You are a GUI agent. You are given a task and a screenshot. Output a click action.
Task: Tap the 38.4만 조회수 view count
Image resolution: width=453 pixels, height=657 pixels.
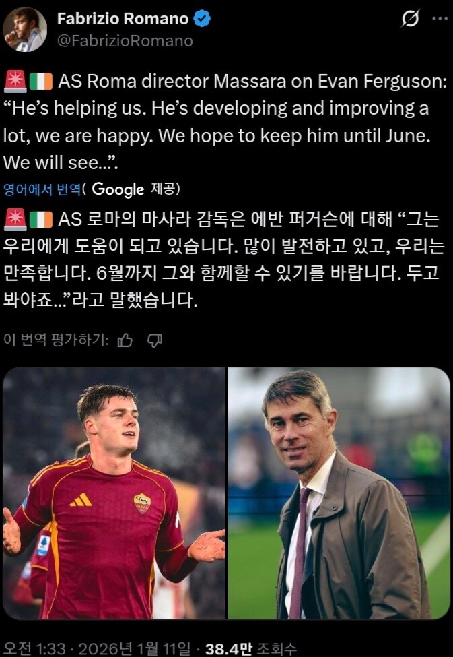(x=251, y=649)
